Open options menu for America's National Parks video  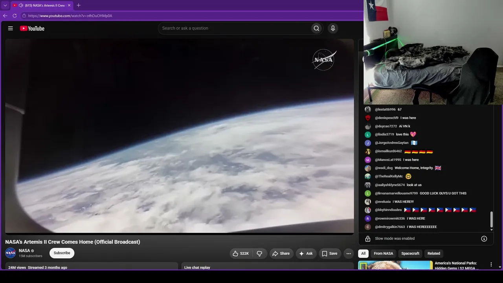(x=491, y=265)
